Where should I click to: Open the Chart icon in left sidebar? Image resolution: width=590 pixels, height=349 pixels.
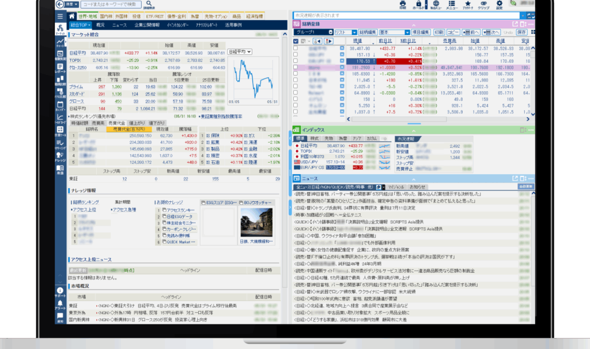pyautogui.click(x=60, y=43)
